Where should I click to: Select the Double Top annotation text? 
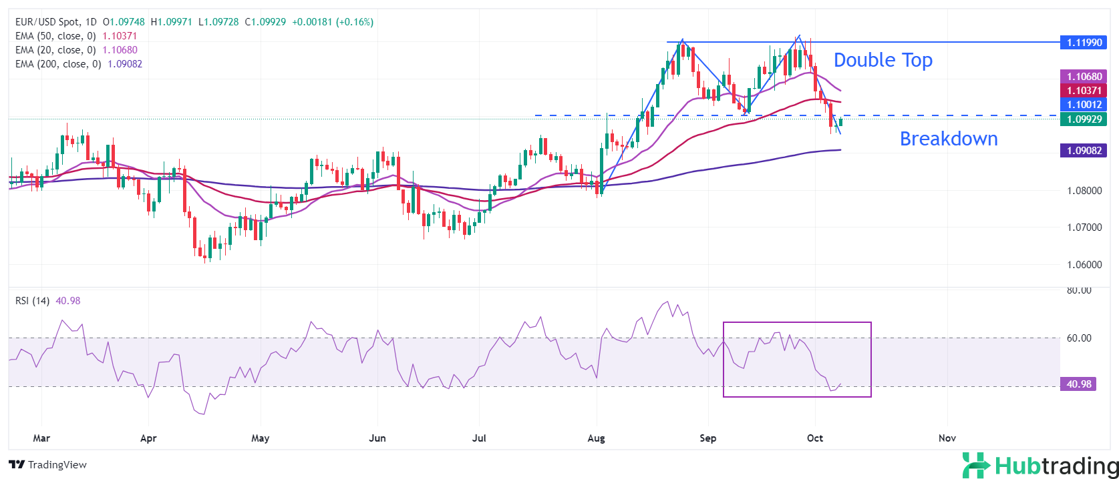coord(883,60)
